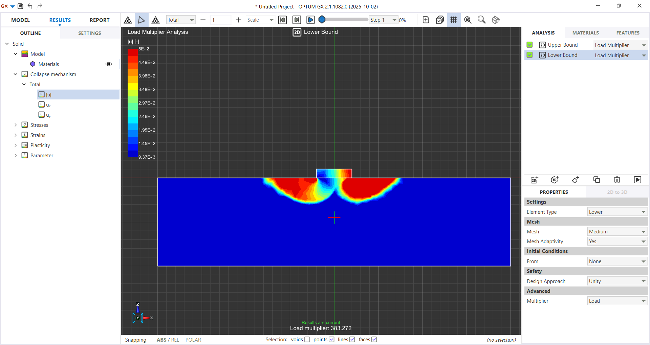Screen dimensions: 650x345
Task: Zoom to fit using the magnifier icon
Action: coord(481,20)
